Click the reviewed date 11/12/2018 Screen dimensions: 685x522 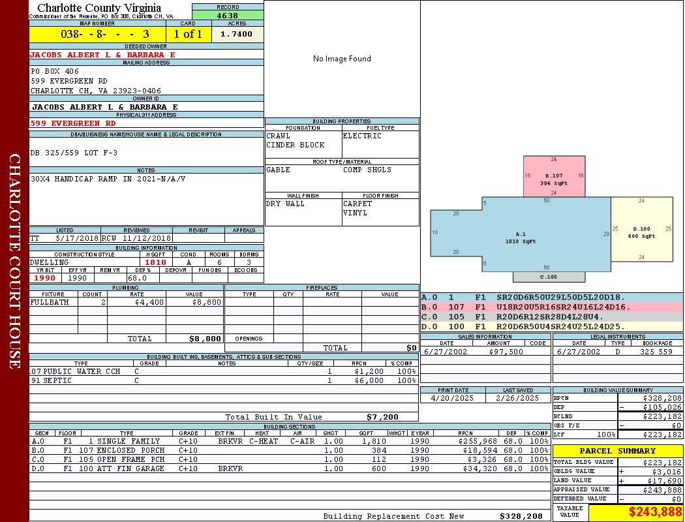click(x=146, y=239)
